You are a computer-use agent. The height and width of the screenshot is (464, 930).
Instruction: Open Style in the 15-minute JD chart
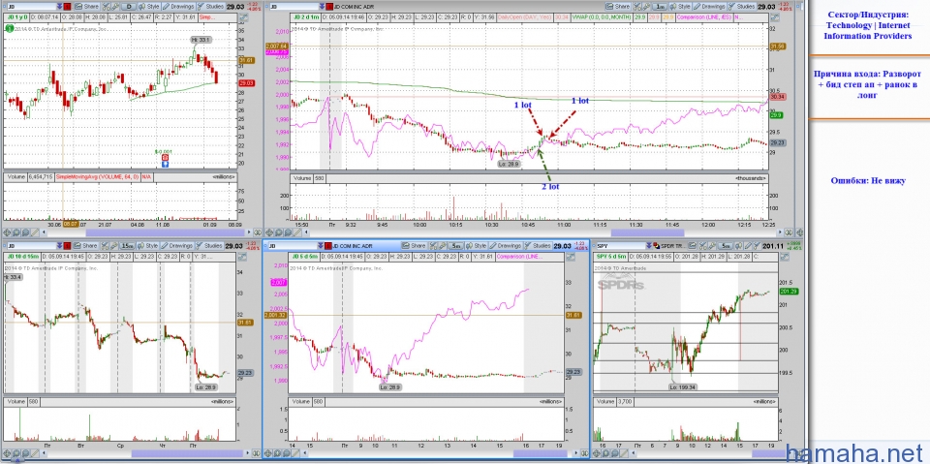pyautogui.click(x=147, y=246)
